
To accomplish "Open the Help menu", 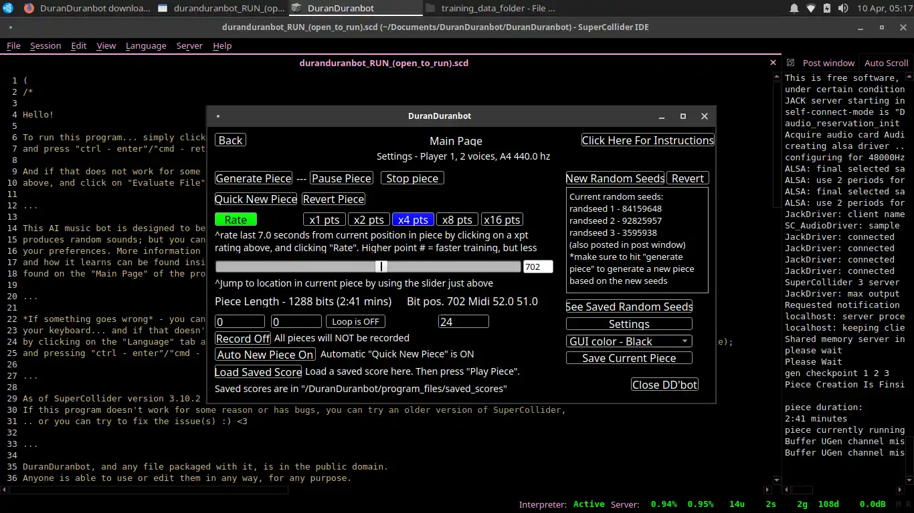I will point(222,45).
